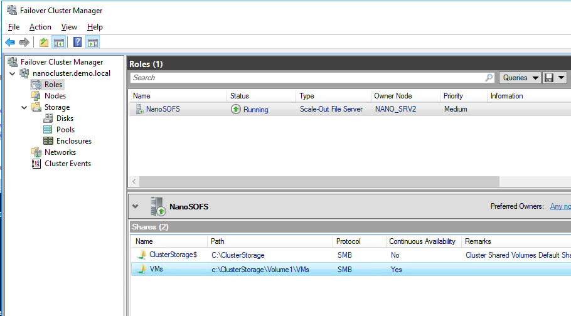This screenshot has height=316, width=571.
Task: Select Pools under Storage
Action: 65,130
